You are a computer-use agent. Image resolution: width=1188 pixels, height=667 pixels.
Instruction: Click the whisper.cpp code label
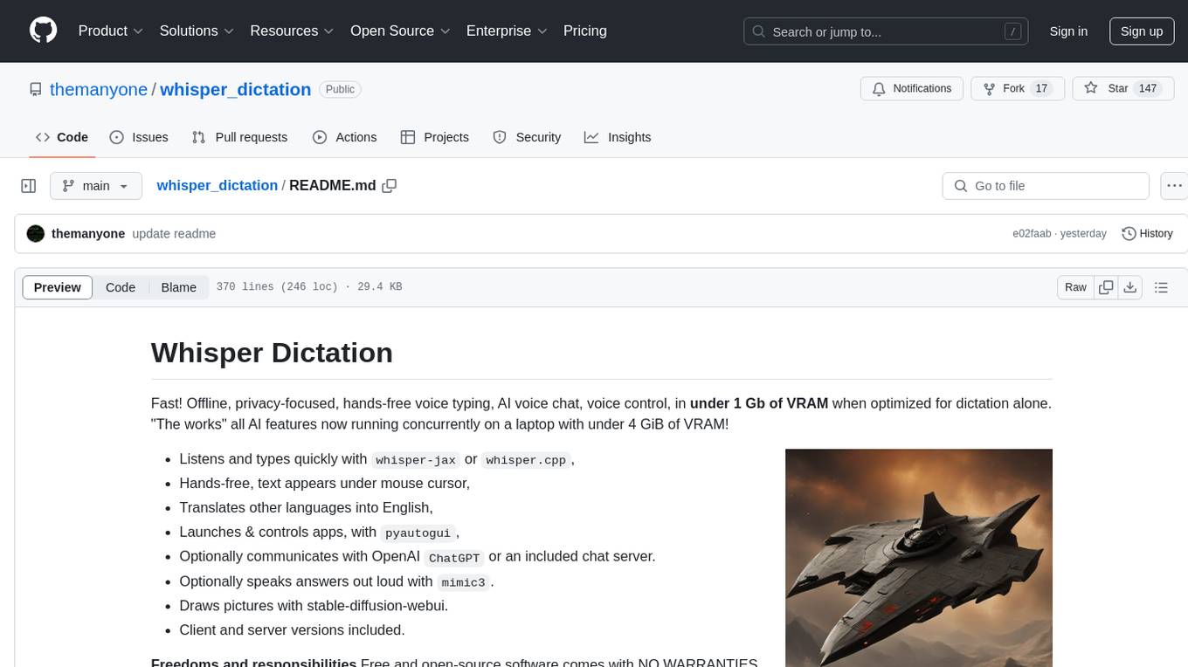click(526, 460)
